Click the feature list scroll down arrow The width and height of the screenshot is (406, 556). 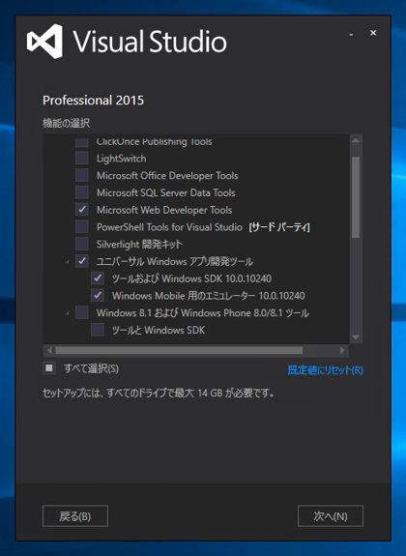click(356, 337)
